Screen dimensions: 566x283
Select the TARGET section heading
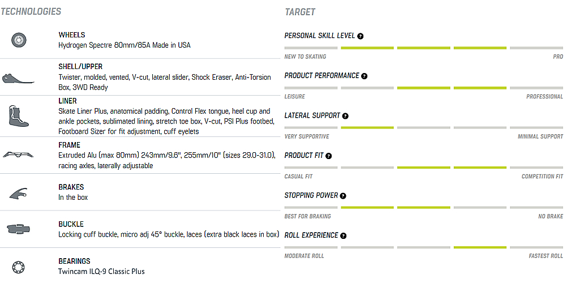pos(300,12)
